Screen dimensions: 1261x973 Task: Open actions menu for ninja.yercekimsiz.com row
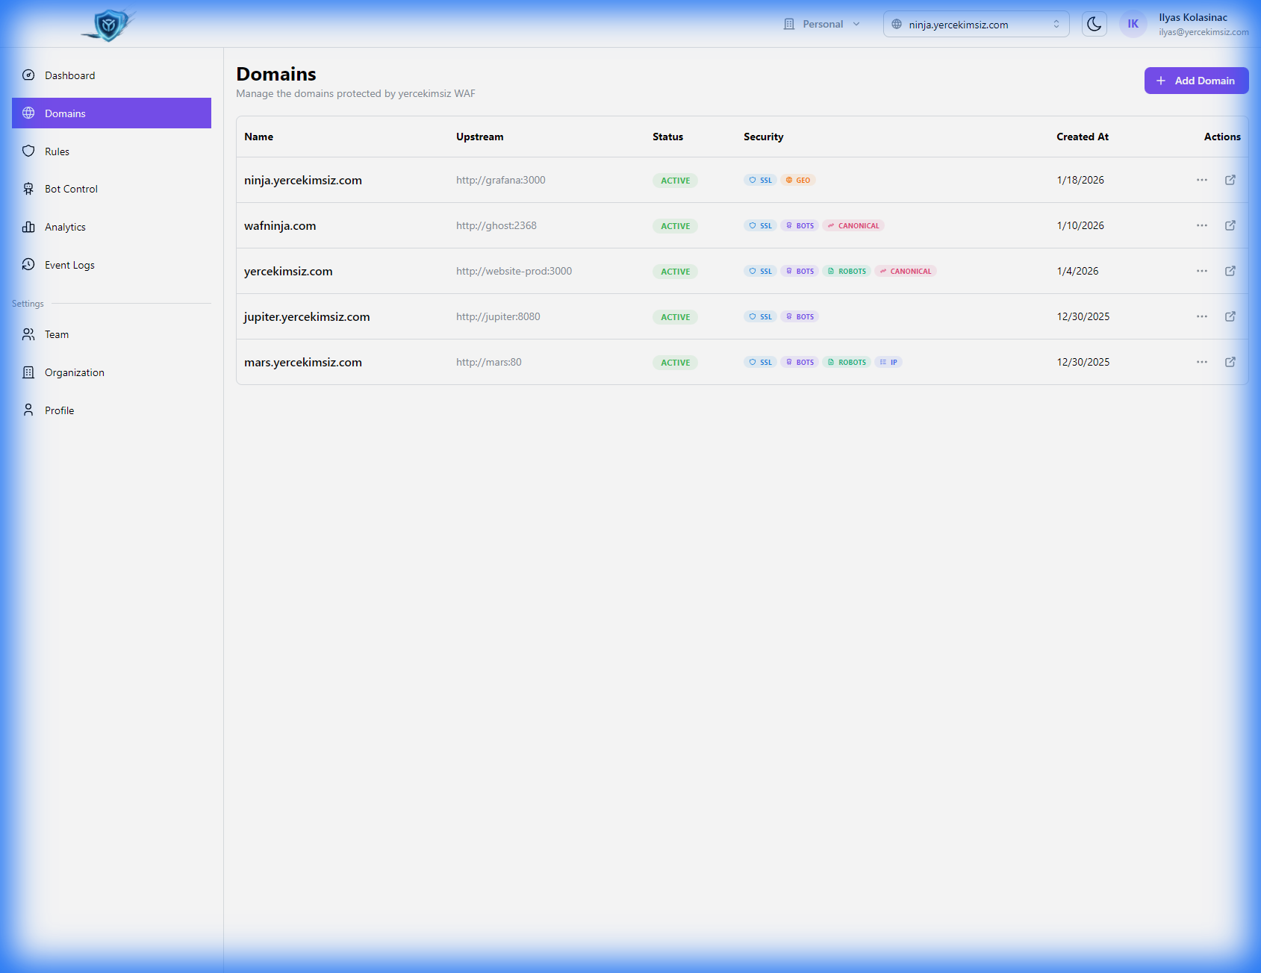(x=1202, y=180)
